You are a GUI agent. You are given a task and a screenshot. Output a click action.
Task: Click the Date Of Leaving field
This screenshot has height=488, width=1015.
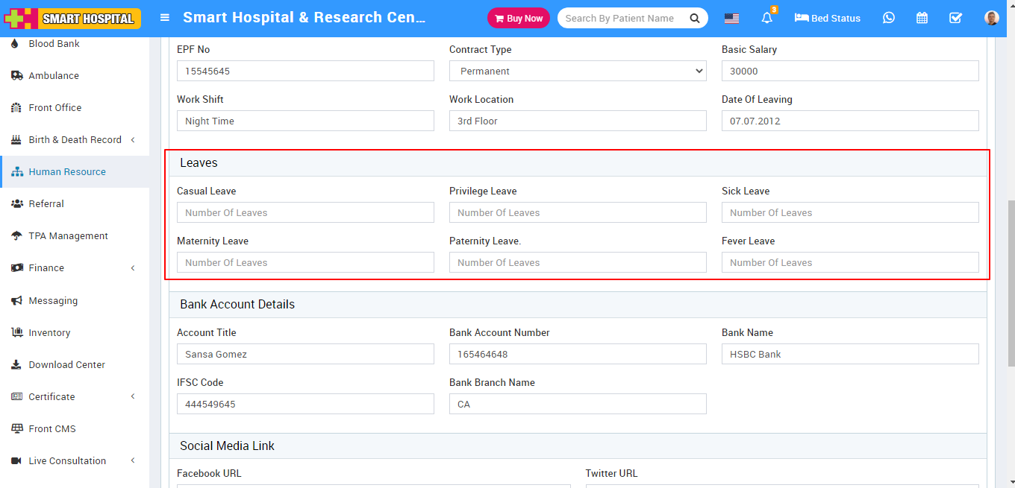tap(849, 121)
